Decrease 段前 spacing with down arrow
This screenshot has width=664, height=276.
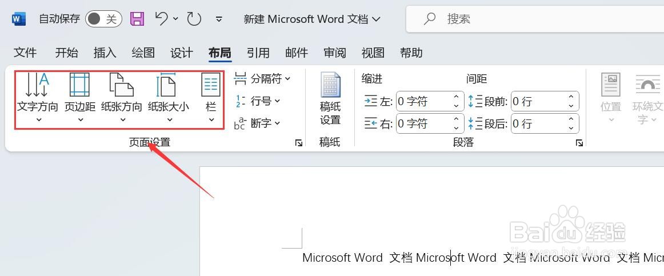pyautogui.click(x=571, y=106)
